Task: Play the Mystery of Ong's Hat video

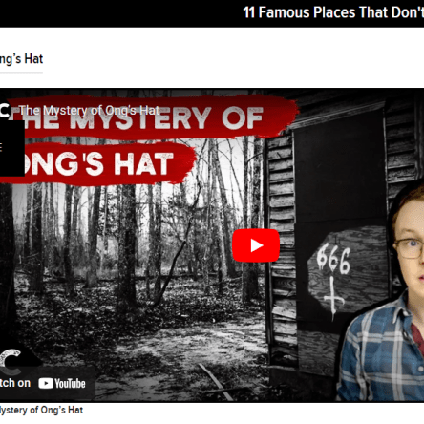Action: (256, 245)
